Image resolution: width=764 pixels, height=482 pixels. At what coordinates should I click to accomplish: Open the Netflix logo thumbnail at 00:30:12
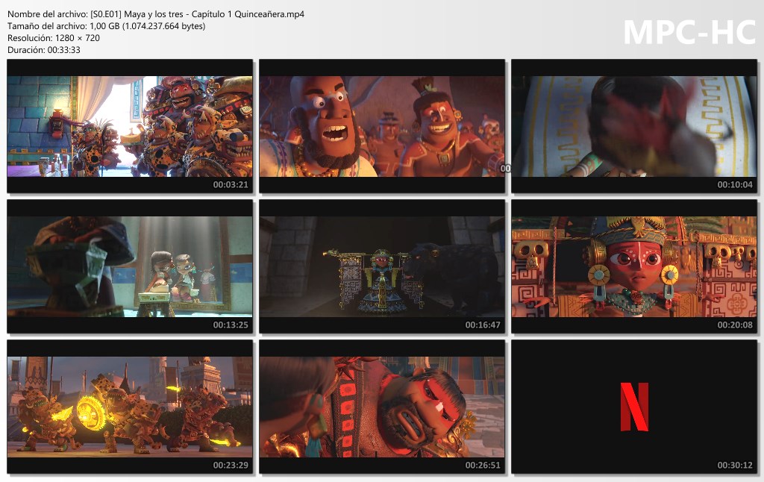click(x=634, y=407)
